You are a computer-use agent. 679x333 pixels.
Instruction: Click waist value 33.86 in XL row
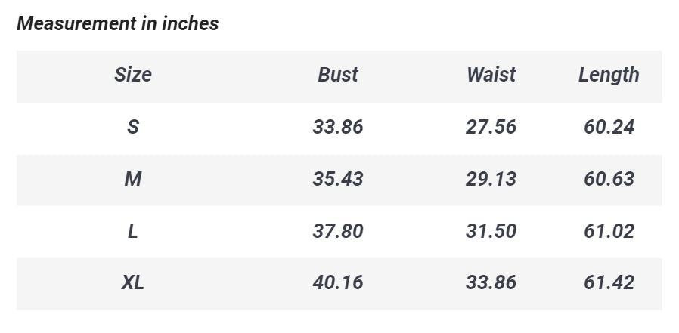(x=491, y=282)
